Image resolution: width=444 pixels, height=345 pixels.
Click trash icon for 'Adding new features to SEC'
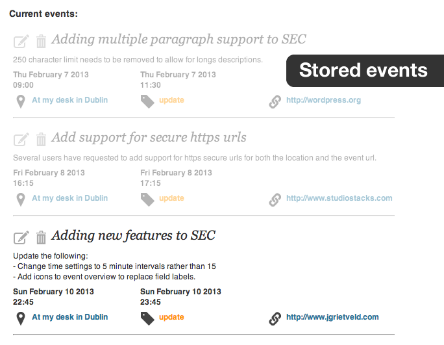click(x=41, y=238)
